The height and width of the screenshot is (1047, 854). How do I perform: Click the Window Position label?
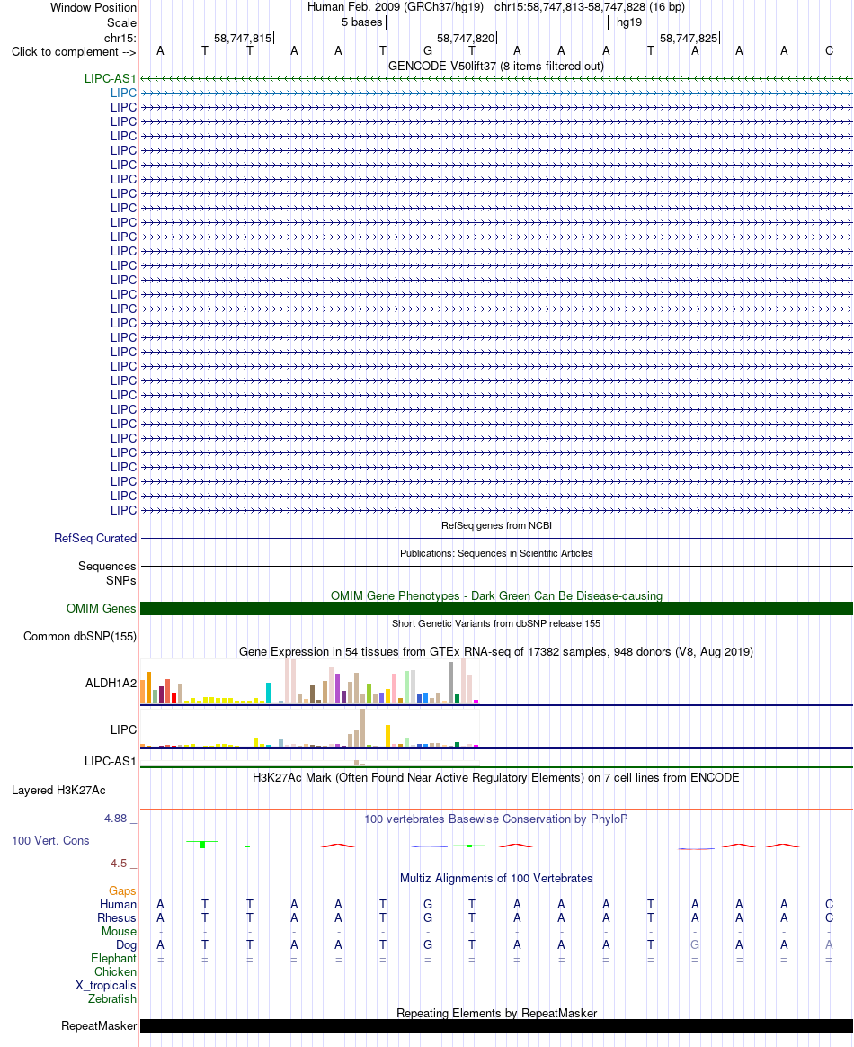(x=93, y=8)
